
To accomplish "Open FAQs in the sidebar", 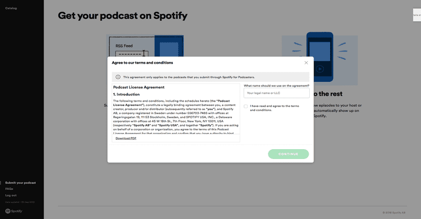I will [9, 189].
